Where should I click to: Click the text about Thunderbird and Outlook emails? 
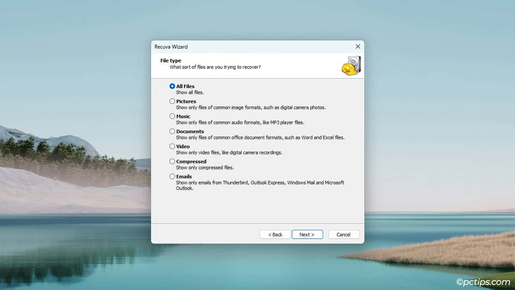(x=260, y=185)
